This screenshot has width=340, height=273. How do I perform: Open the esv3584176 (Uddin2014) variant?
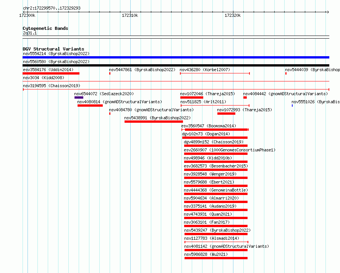48,70
